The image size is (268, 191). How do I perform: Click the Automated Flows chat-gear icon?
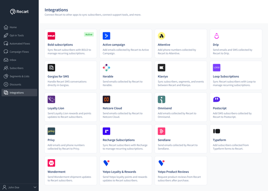(6, 44)
